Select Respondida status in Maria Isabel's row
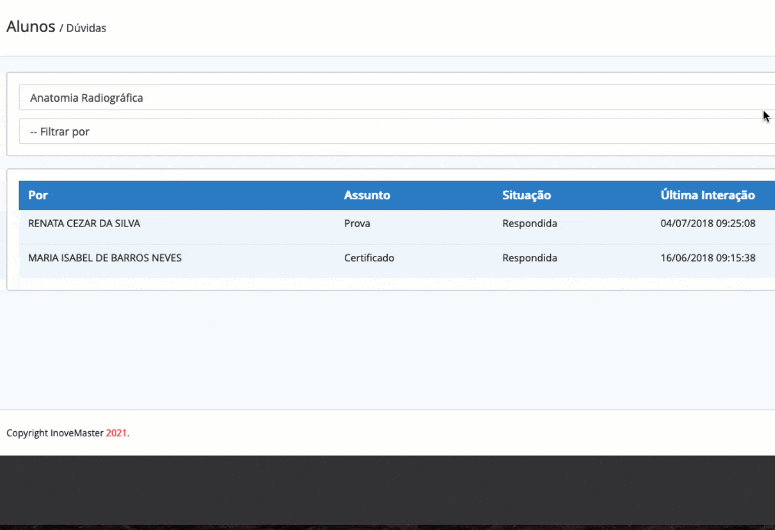The width and height of the screenshot is (775, 530). point(529,258)
